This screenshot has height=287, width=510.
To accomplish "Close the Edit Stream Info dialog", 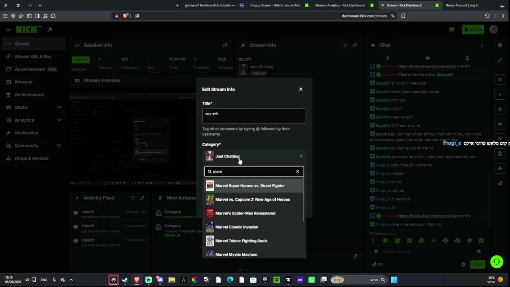I will tap(301, 89).
